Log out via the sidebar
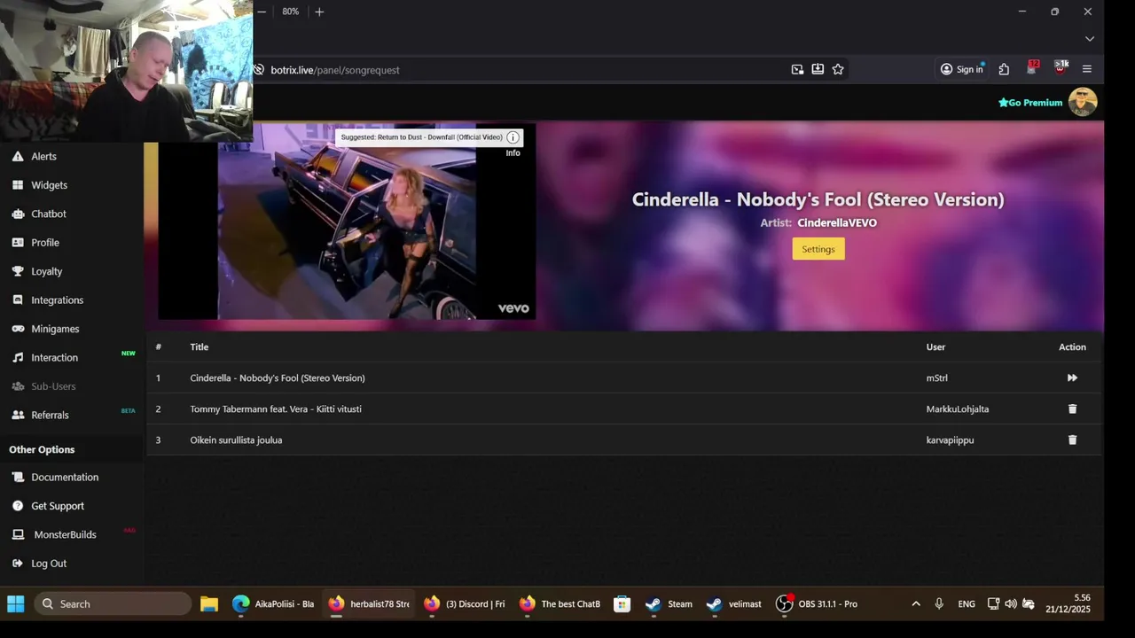This screenshot has width=1135, height=638. click(x=49, y=564)
